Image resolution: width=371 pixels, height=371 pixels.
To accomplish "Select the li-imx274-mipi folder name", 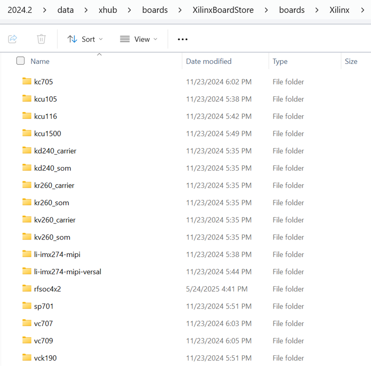I will coord(57,254).
